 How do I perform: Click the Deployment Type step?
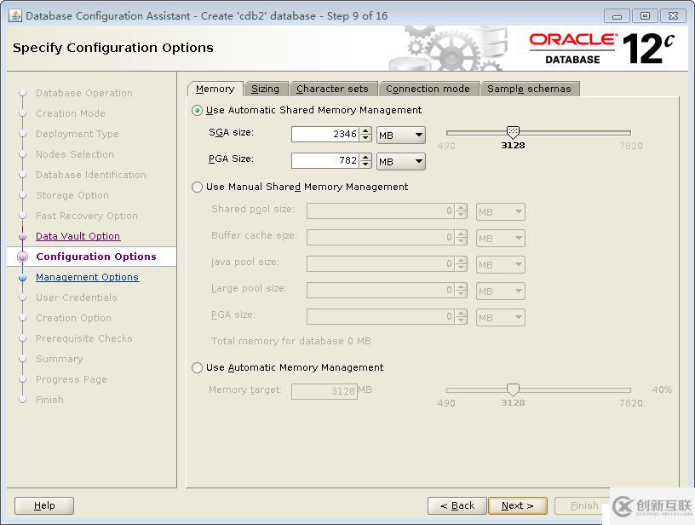(x=78, y=134)
